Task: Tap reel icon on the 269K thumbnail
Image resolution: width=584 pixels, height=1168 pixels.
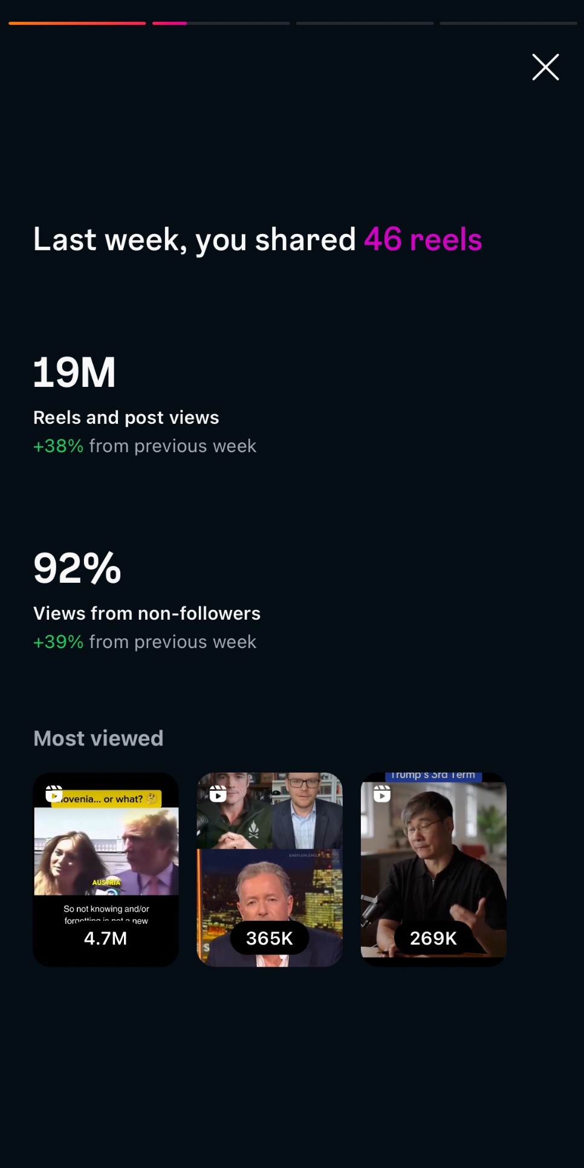Action: point(382,794)
